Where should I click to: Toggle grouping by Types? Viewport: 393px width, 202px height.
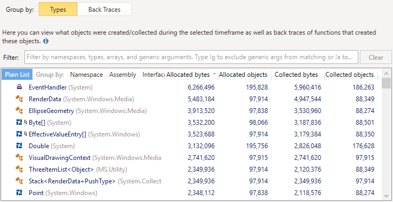[x=58, y=10]
